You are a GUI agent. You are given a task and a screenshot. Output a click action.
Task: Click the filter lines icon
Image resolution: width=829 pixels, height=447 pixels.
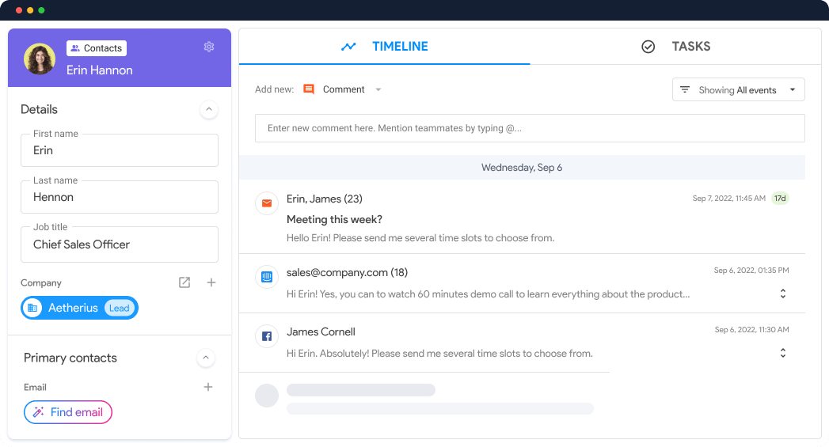click(685, 90)
